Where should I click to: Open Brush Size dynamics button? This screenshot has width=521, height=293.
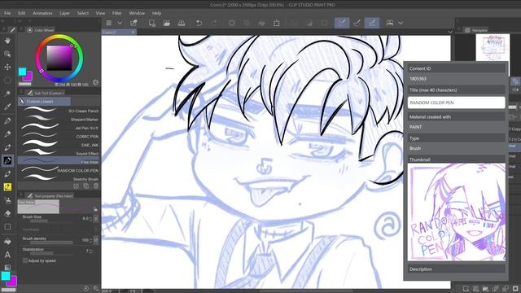tap(96, 219)
